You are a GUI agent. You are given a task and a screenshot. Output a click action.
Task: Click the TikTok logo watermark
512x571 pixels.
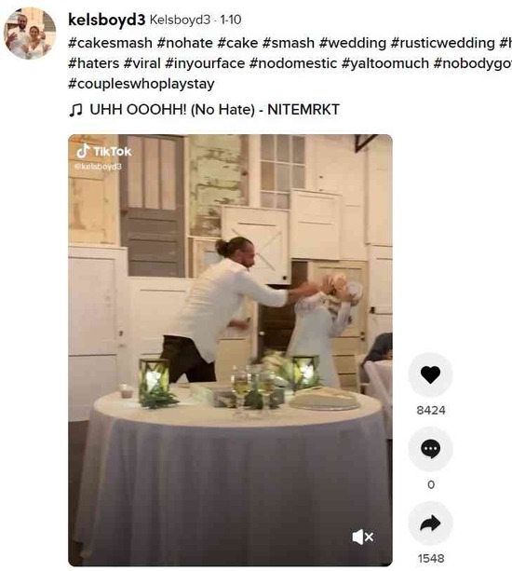pyautogui.click(x=103, y=151)
